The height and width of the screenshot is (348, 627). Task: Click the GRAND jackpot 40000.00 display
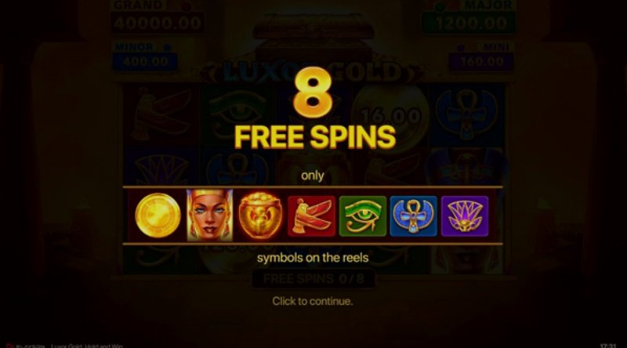click(x=158, y=24)
